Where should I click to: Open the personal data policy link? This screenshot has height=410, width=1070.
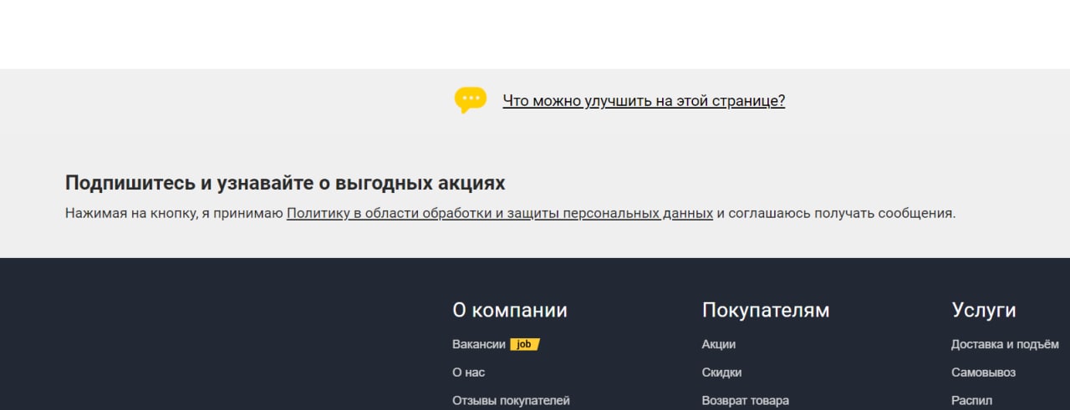coord(500,213)
